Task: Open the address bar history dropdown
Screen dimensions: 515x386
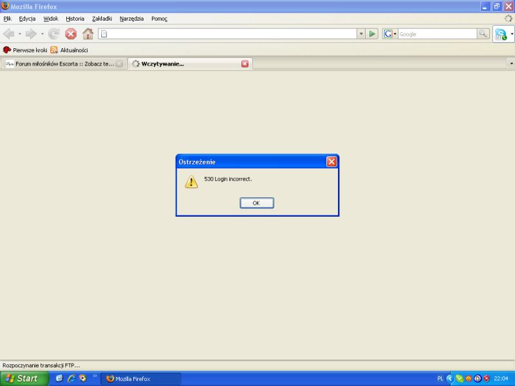Action: click(x=360, y=34)
